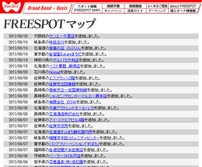The width and height of the screenshot is (202, 167).
Task: Follow the サンエー千里店 link
Action: click(62, 36)
